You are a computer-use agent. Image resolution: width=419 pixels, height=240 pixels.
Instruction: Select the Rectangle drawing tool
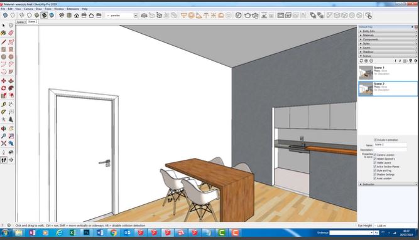4,50
